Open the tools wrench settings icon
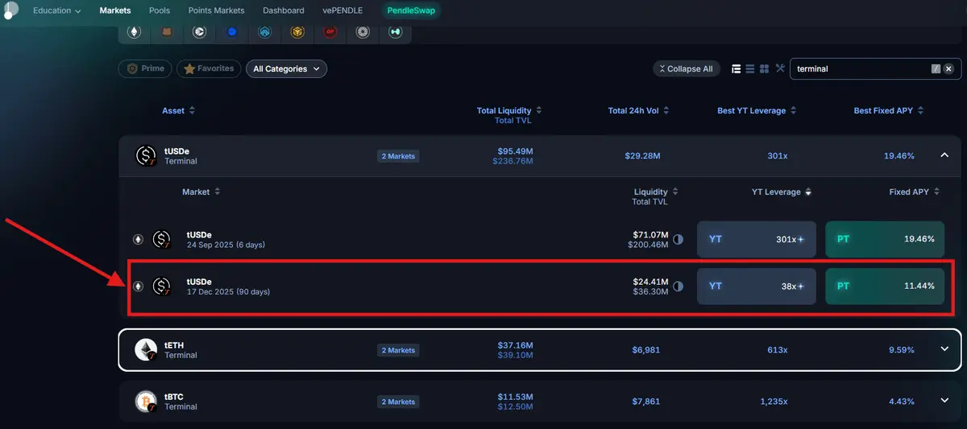Image resolution: width=967 pixels, height=429 pixels. (x=780, y=68)
